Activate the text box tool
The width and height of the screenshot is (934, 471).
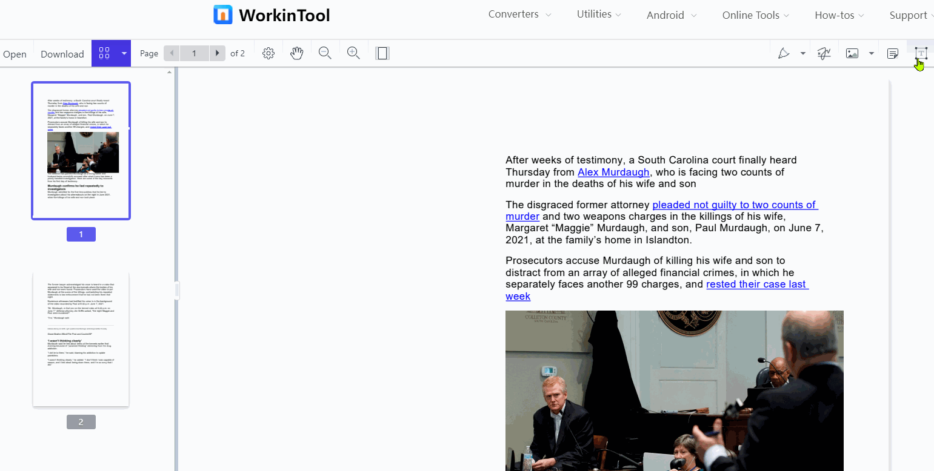point(921,53)
